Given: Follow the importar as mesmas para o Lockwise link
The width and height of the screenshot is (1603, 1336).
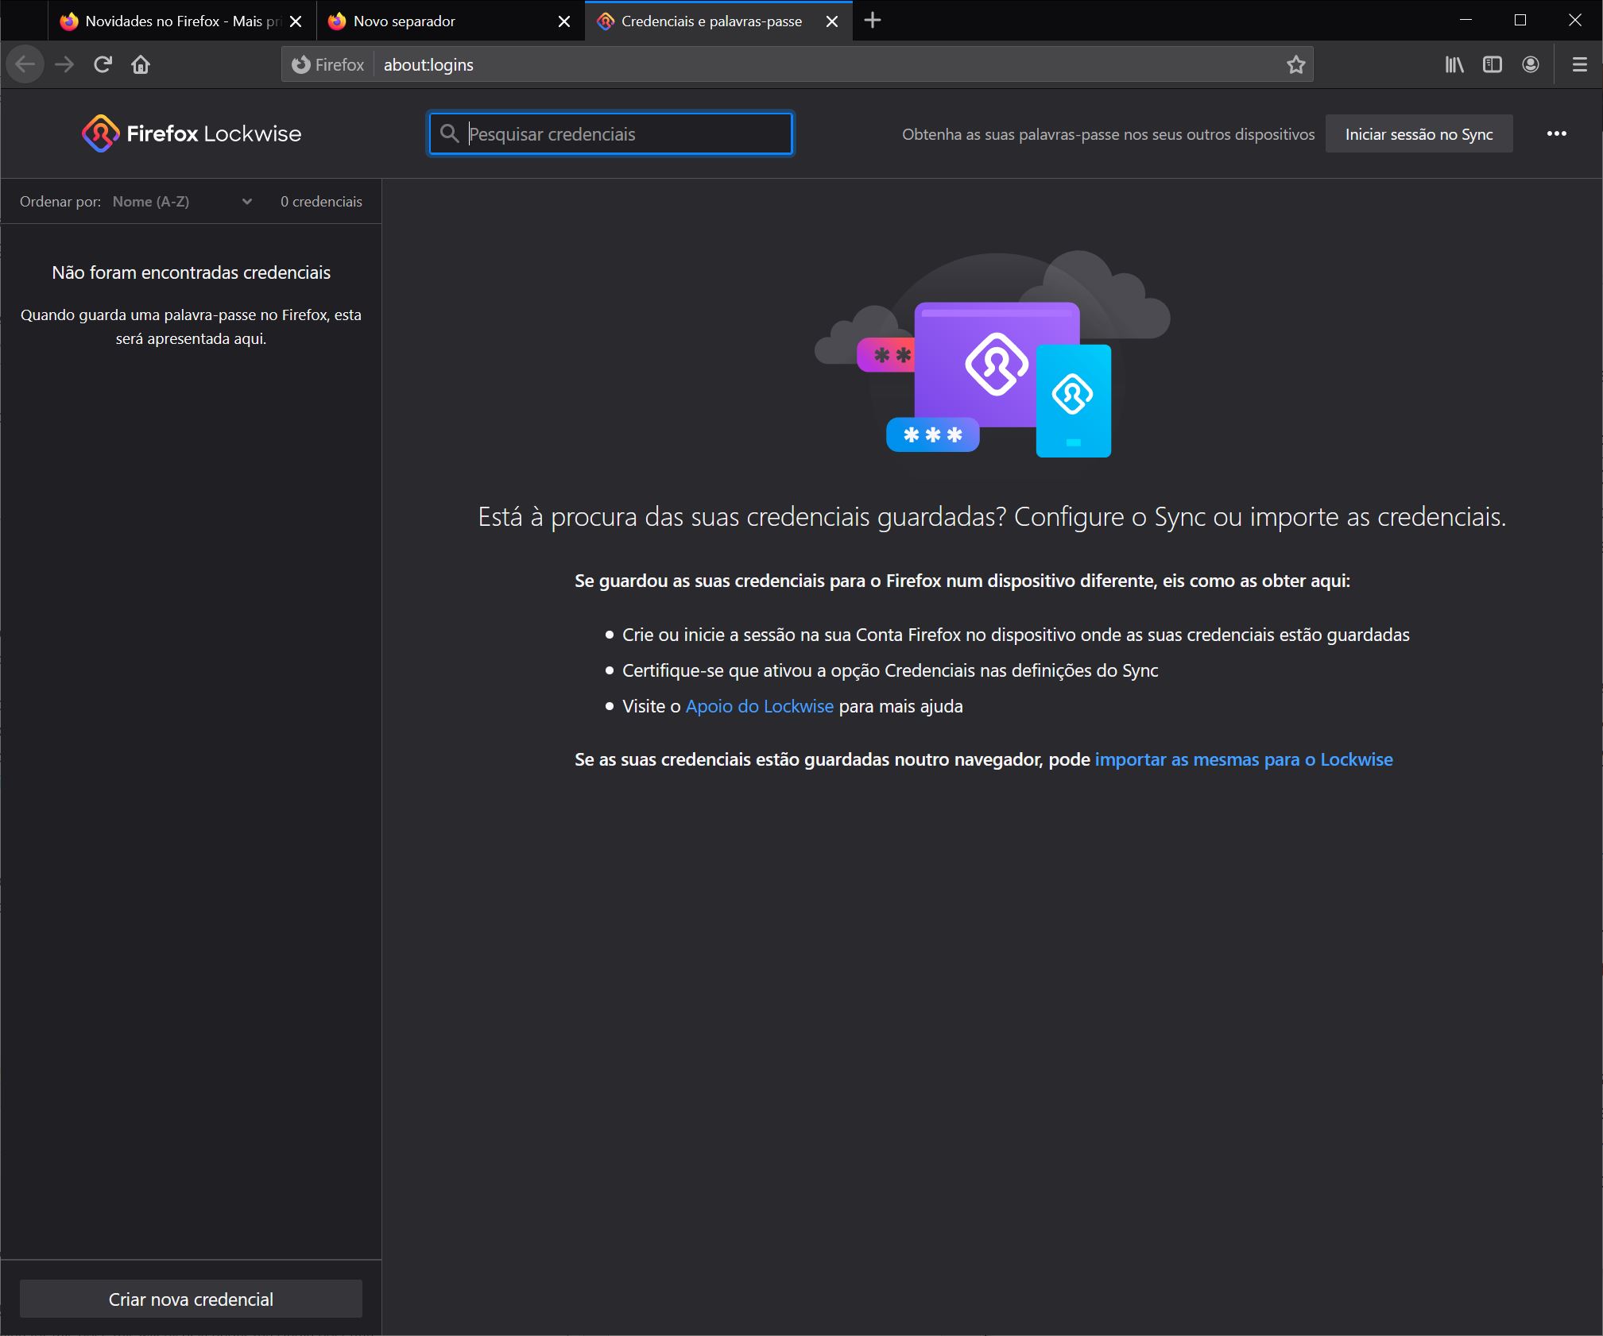Looking at the screenshot, I should (x=1243, y=759).
